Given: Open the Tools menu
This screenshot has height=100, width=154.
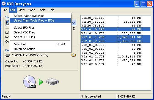Looking at the screenshot, I should [x=42, y=10].
